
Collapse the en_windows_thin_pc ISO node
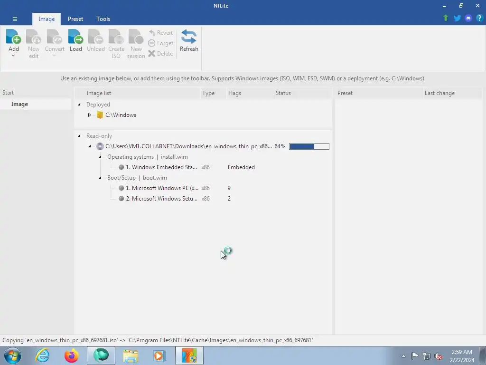[90, 146]
